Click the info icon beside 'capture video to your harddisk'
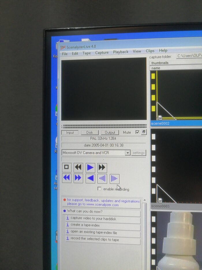The width and height of the screenshot is (202, 270). click(68, 218)
